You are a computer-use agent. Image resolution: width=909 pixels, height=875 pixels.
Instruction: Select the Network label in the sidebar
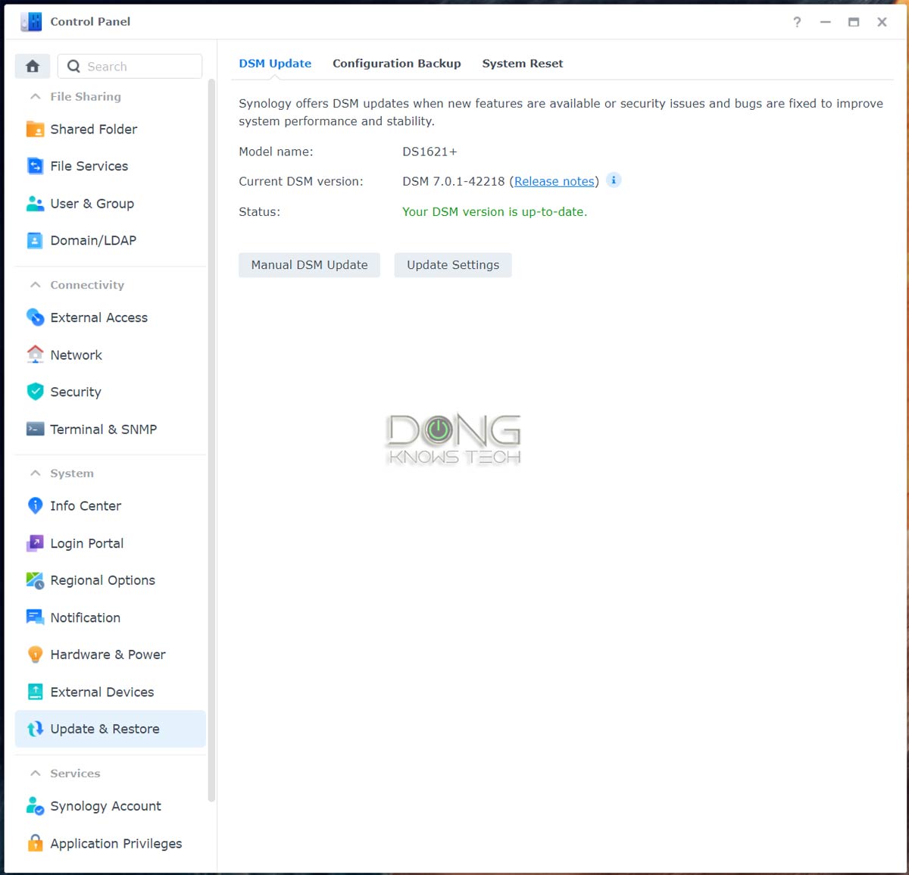[76, 355]
